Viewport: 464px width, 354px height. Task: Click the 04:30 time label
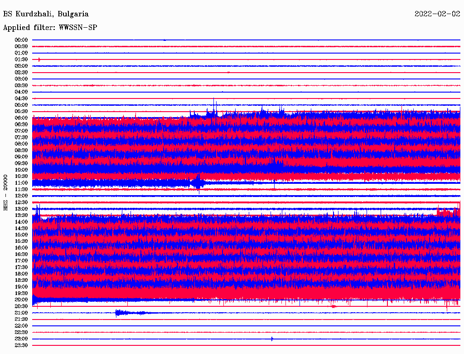point(21,98)
